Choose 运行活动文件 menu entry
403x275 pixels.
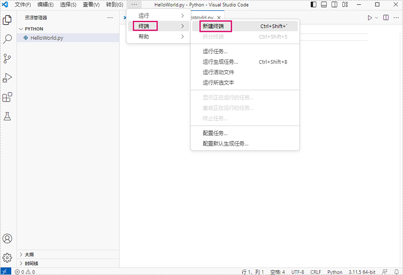pos(245,72)
